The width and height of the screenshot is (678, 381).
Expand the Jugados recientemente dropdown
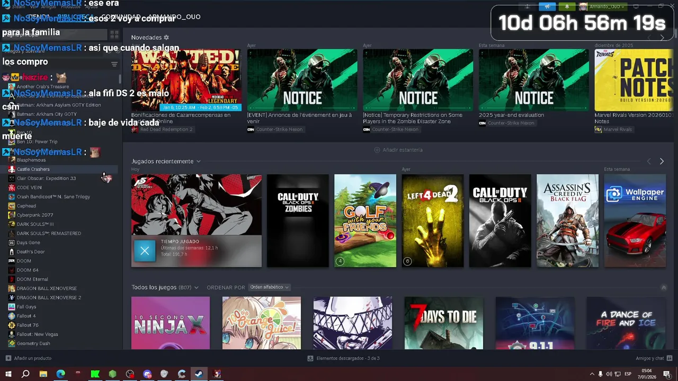[199, 161]
